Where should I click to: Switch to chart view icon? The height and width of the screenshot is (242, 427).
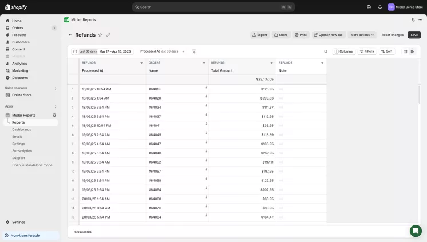point(413,51)
